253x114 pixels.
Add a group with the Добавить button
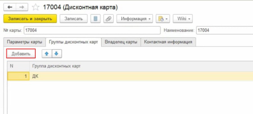(x=21, y=54)
